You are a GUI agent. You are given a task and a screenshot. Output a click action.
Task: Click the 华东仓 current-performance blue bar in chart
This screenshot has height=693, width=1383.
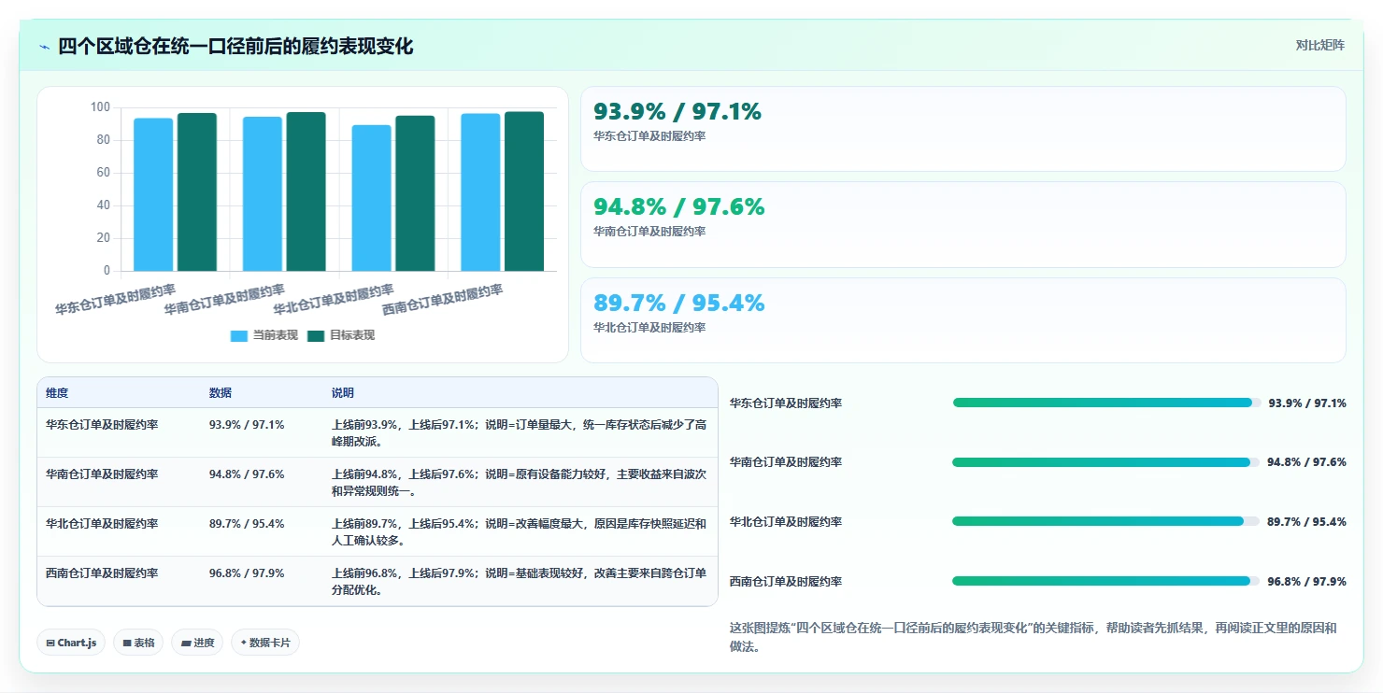pyautogui.click(x=153, y=194)
